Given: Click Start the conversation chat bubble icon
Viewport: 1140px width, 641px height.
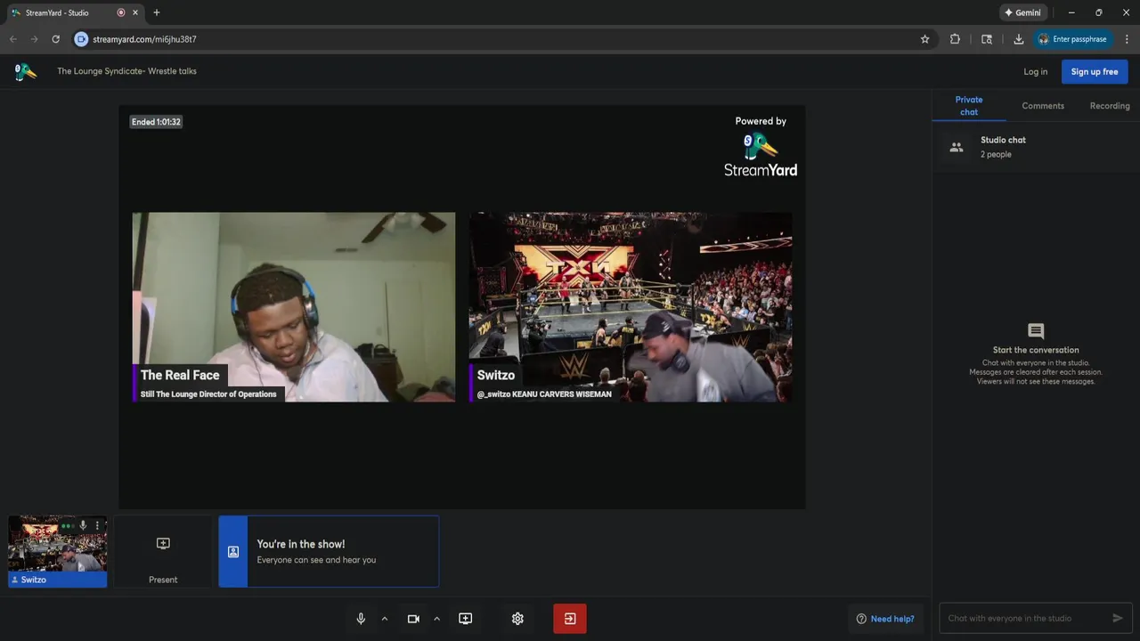Looking at the screenshot, I should (1036, 331).
